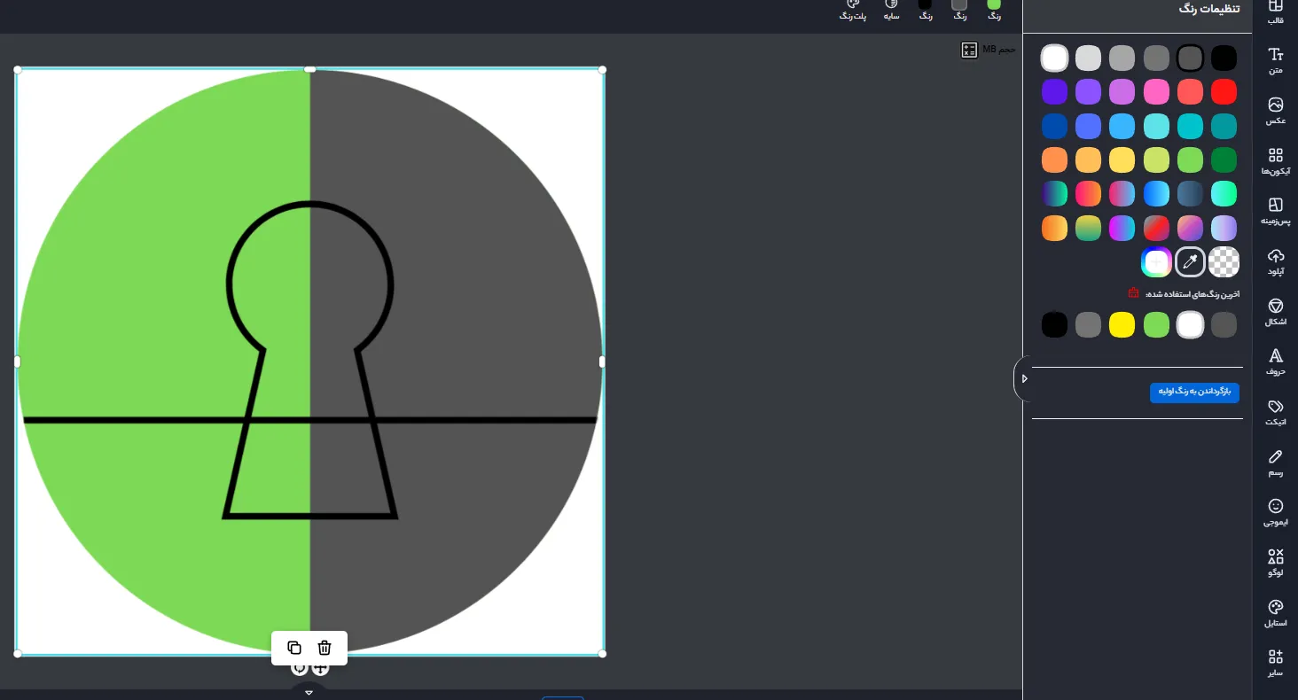
Task: Open the سایه (shadow) option in top toolbar
Action: (x=890, y=10)
